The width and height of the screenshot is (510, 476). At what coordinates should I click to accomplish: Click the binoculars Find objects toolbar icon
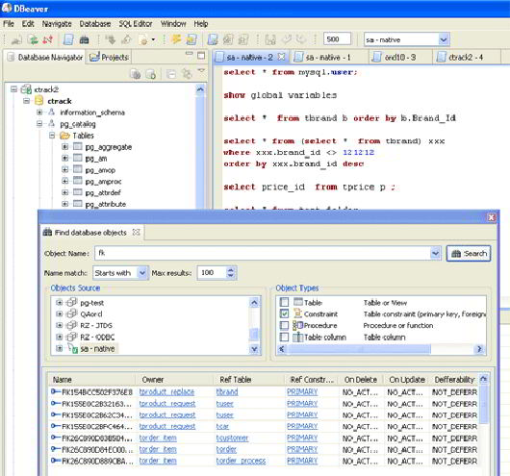84,39
